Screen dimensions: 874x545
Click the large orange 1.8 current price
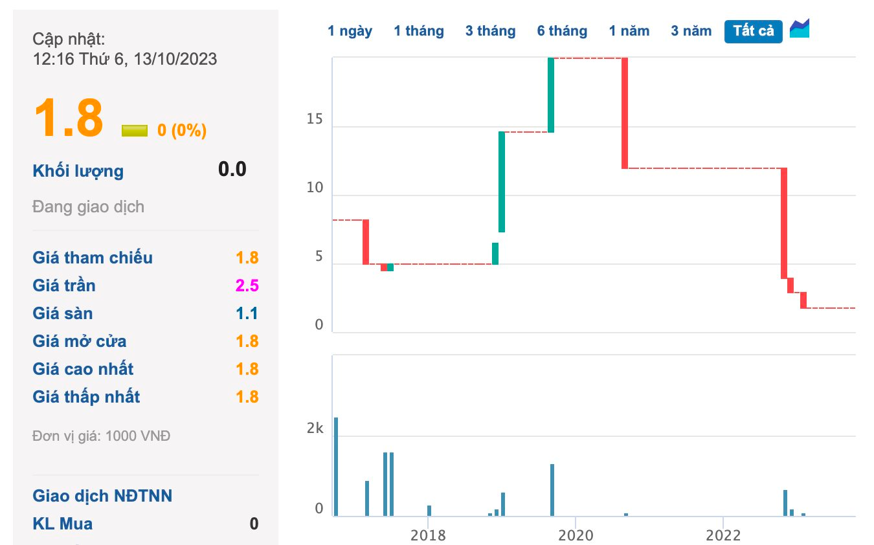click(69, 118)
